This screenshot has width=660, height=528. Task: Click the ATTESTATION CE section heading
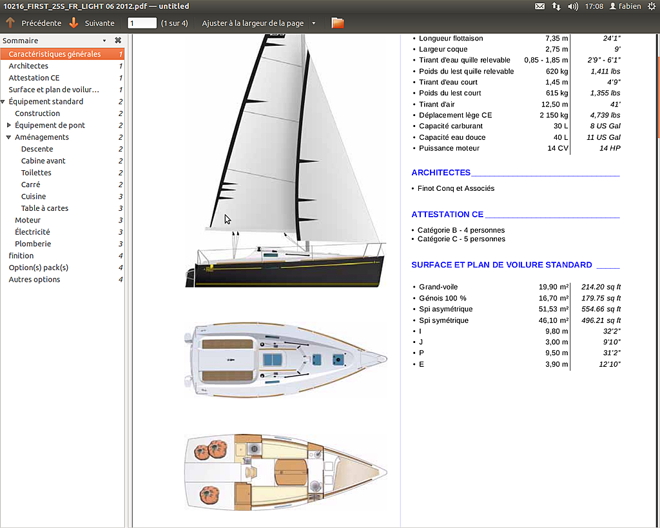pyautogui.click(x=447, y=214)
